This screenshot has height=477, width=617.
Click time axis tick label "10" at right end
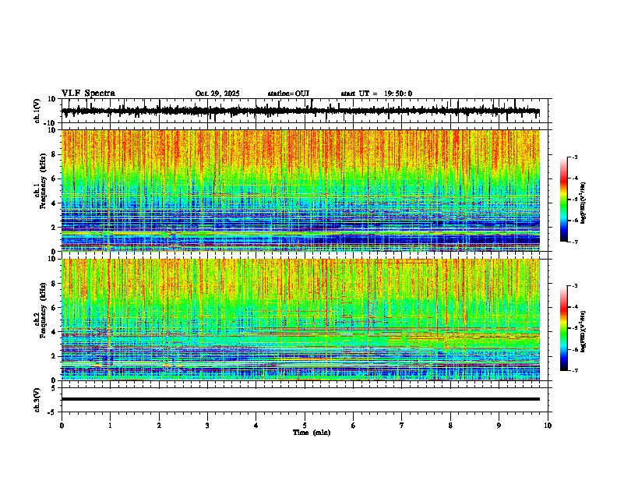[548, 426]
